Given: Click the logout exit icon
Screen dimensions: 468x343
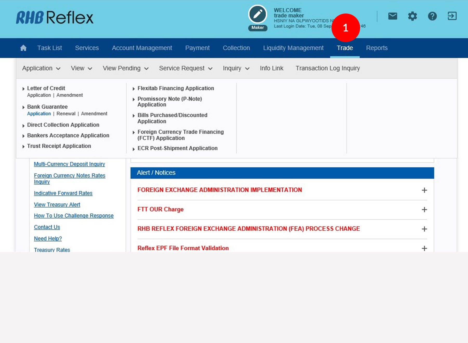Looking at the screenshot, I should click(x=452, y=16).
